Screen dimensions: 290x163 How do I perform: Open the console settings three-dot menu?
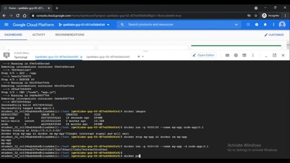point(274,24)
